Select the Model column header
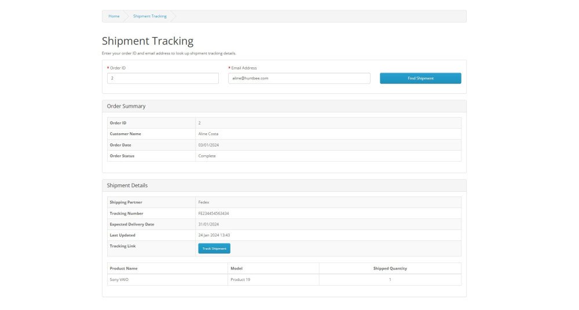 pyautogui.click(x=236, y=269)
